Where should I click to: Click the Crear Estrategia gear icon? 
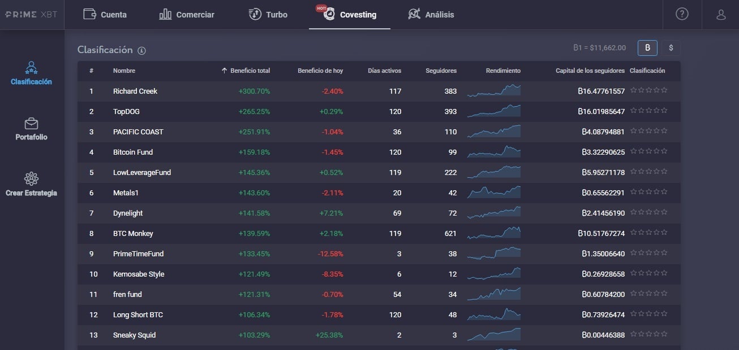pos(31,179)
